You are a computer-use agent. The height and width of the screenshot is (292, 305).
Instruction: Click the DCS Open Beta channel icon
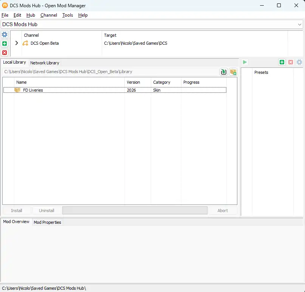25,43
